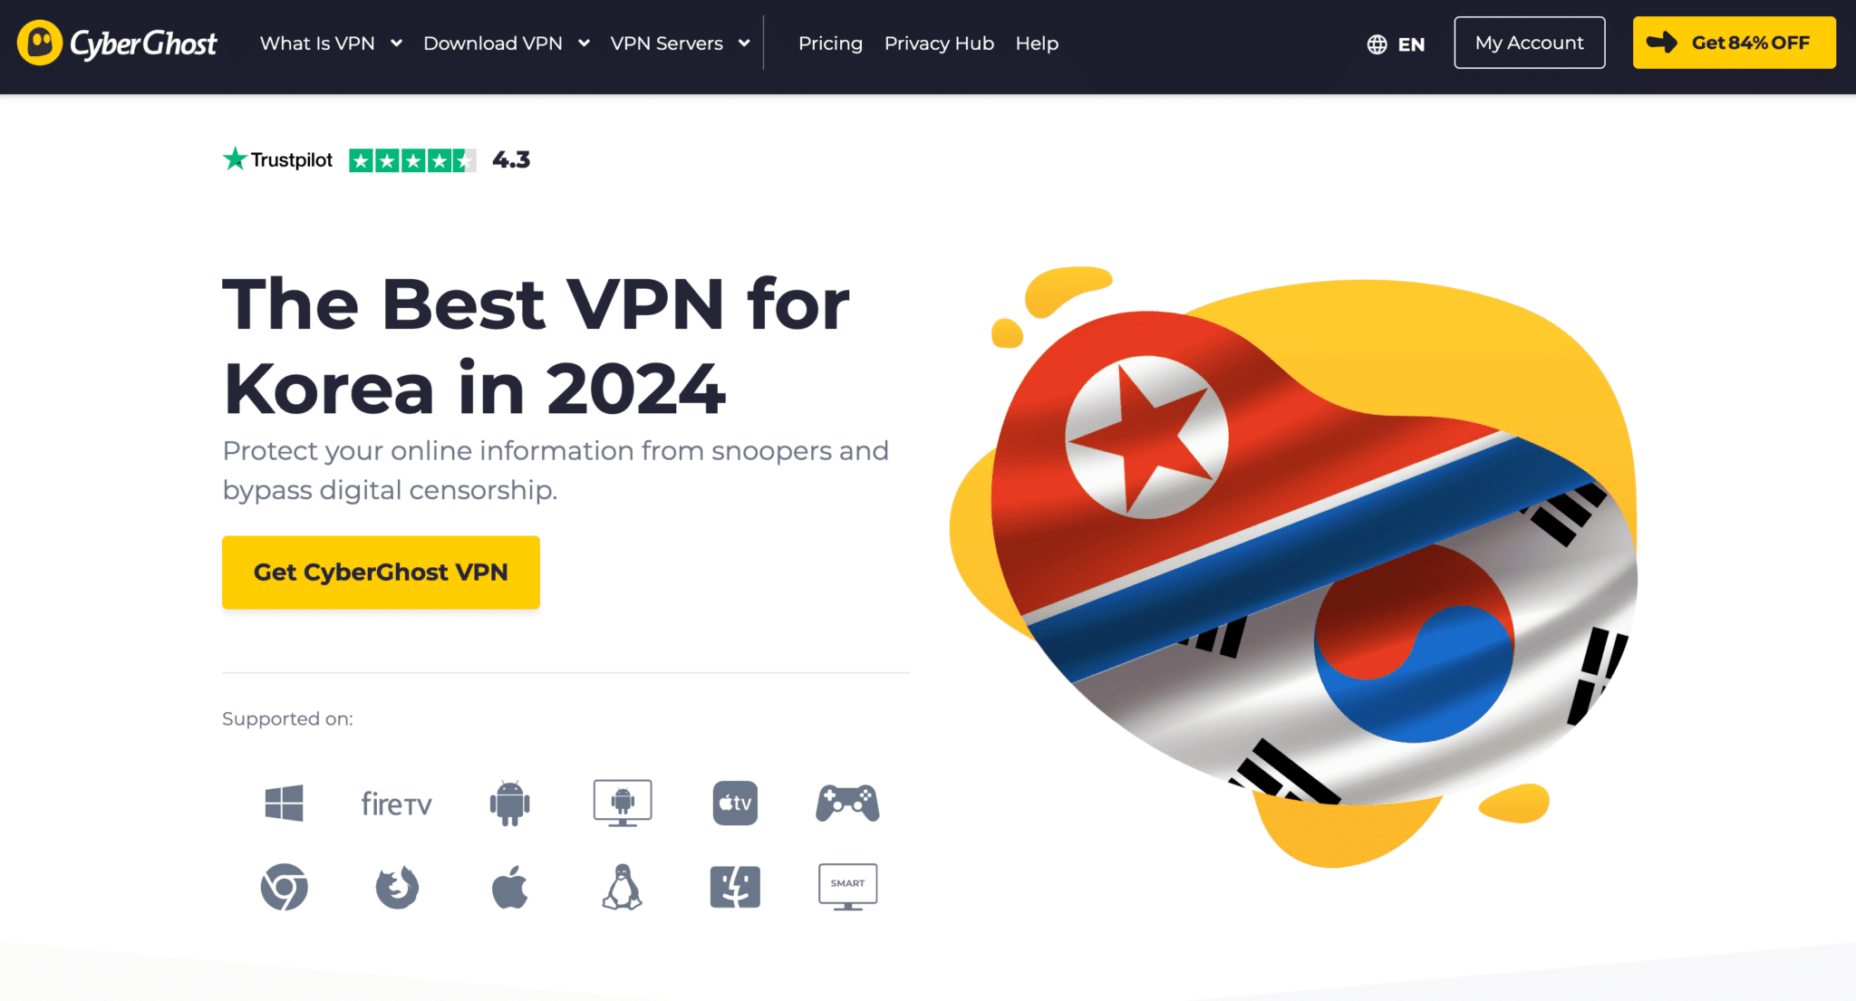Screen dimensions: 1856x1001
Task: Open the Linux penguin icon
Action: pos(623,887)
